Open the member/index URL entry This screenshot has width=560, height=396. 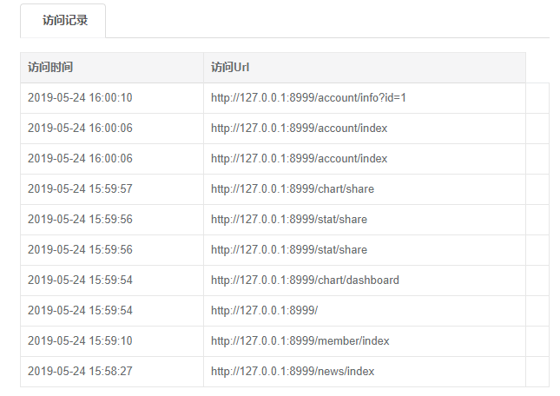(x=300, y=341)
